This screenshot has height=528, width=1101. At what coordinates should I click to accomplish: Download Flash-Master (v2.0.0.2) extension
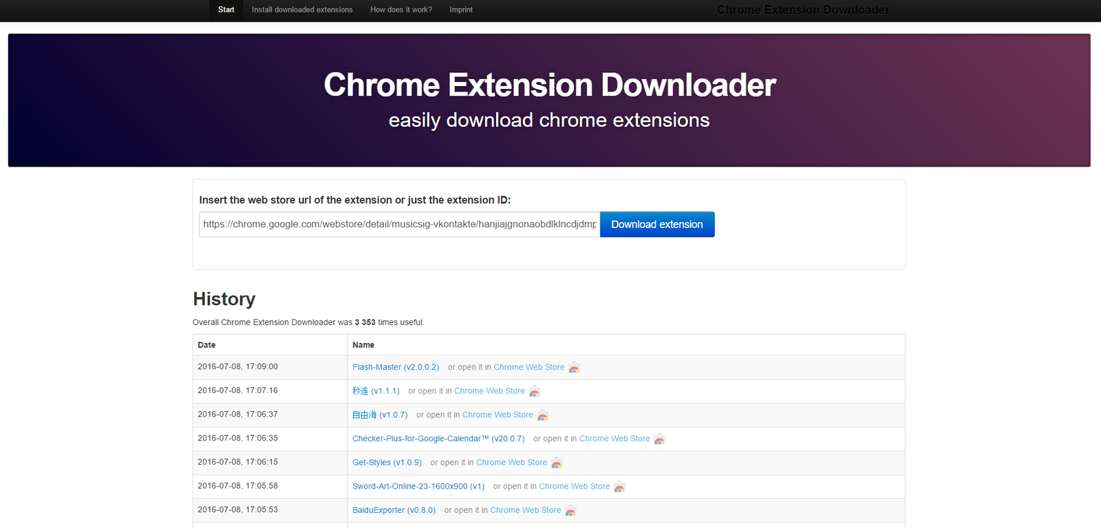396,368
